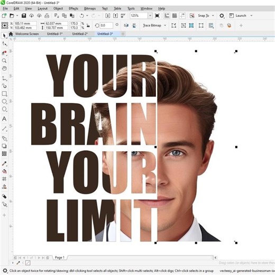Open the File menu
This screenshot has width=275, height=275.
5,8
